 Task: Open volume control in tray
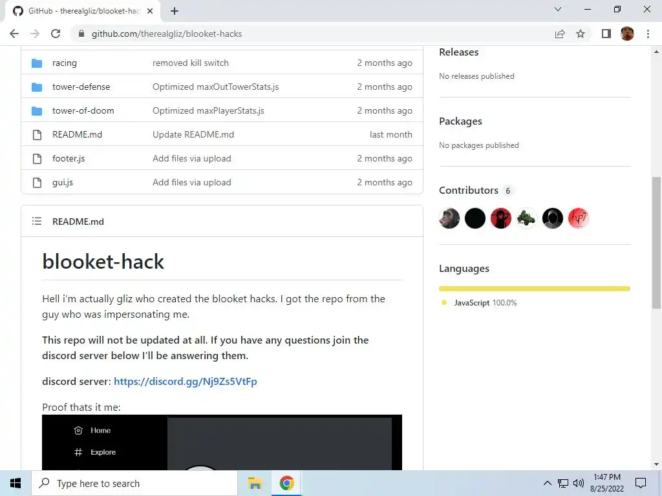point(579,483)
